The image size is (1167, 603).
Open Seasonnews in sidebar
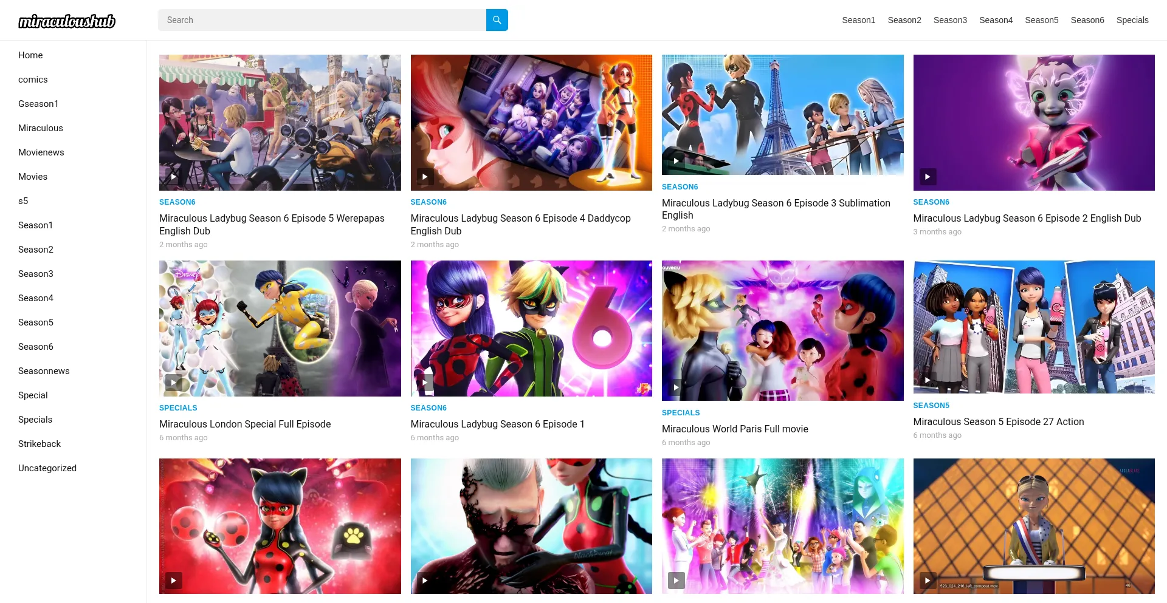point(44,371)
